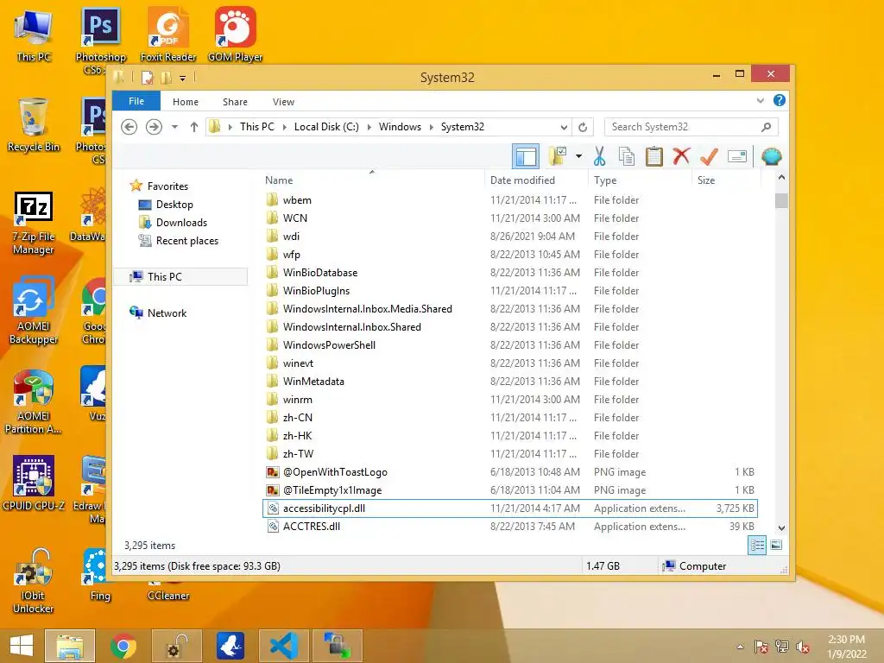The image size is (884, 663).
Task: Expand the chevron after Local Disk breadcrumb
Action: 369,127
